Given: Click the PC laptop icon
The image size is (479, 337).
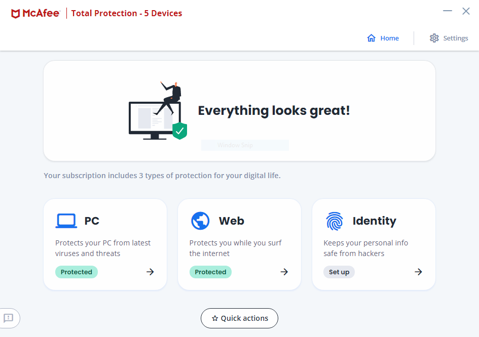Looking at the screenshot, I should coord(66,221).
